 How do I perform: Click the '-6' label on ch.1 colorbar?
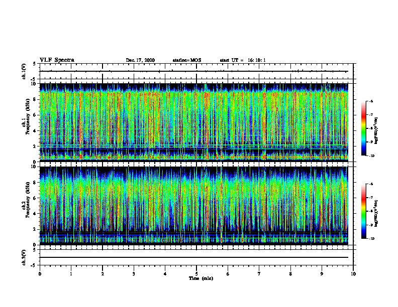click(x=371, y=101)
